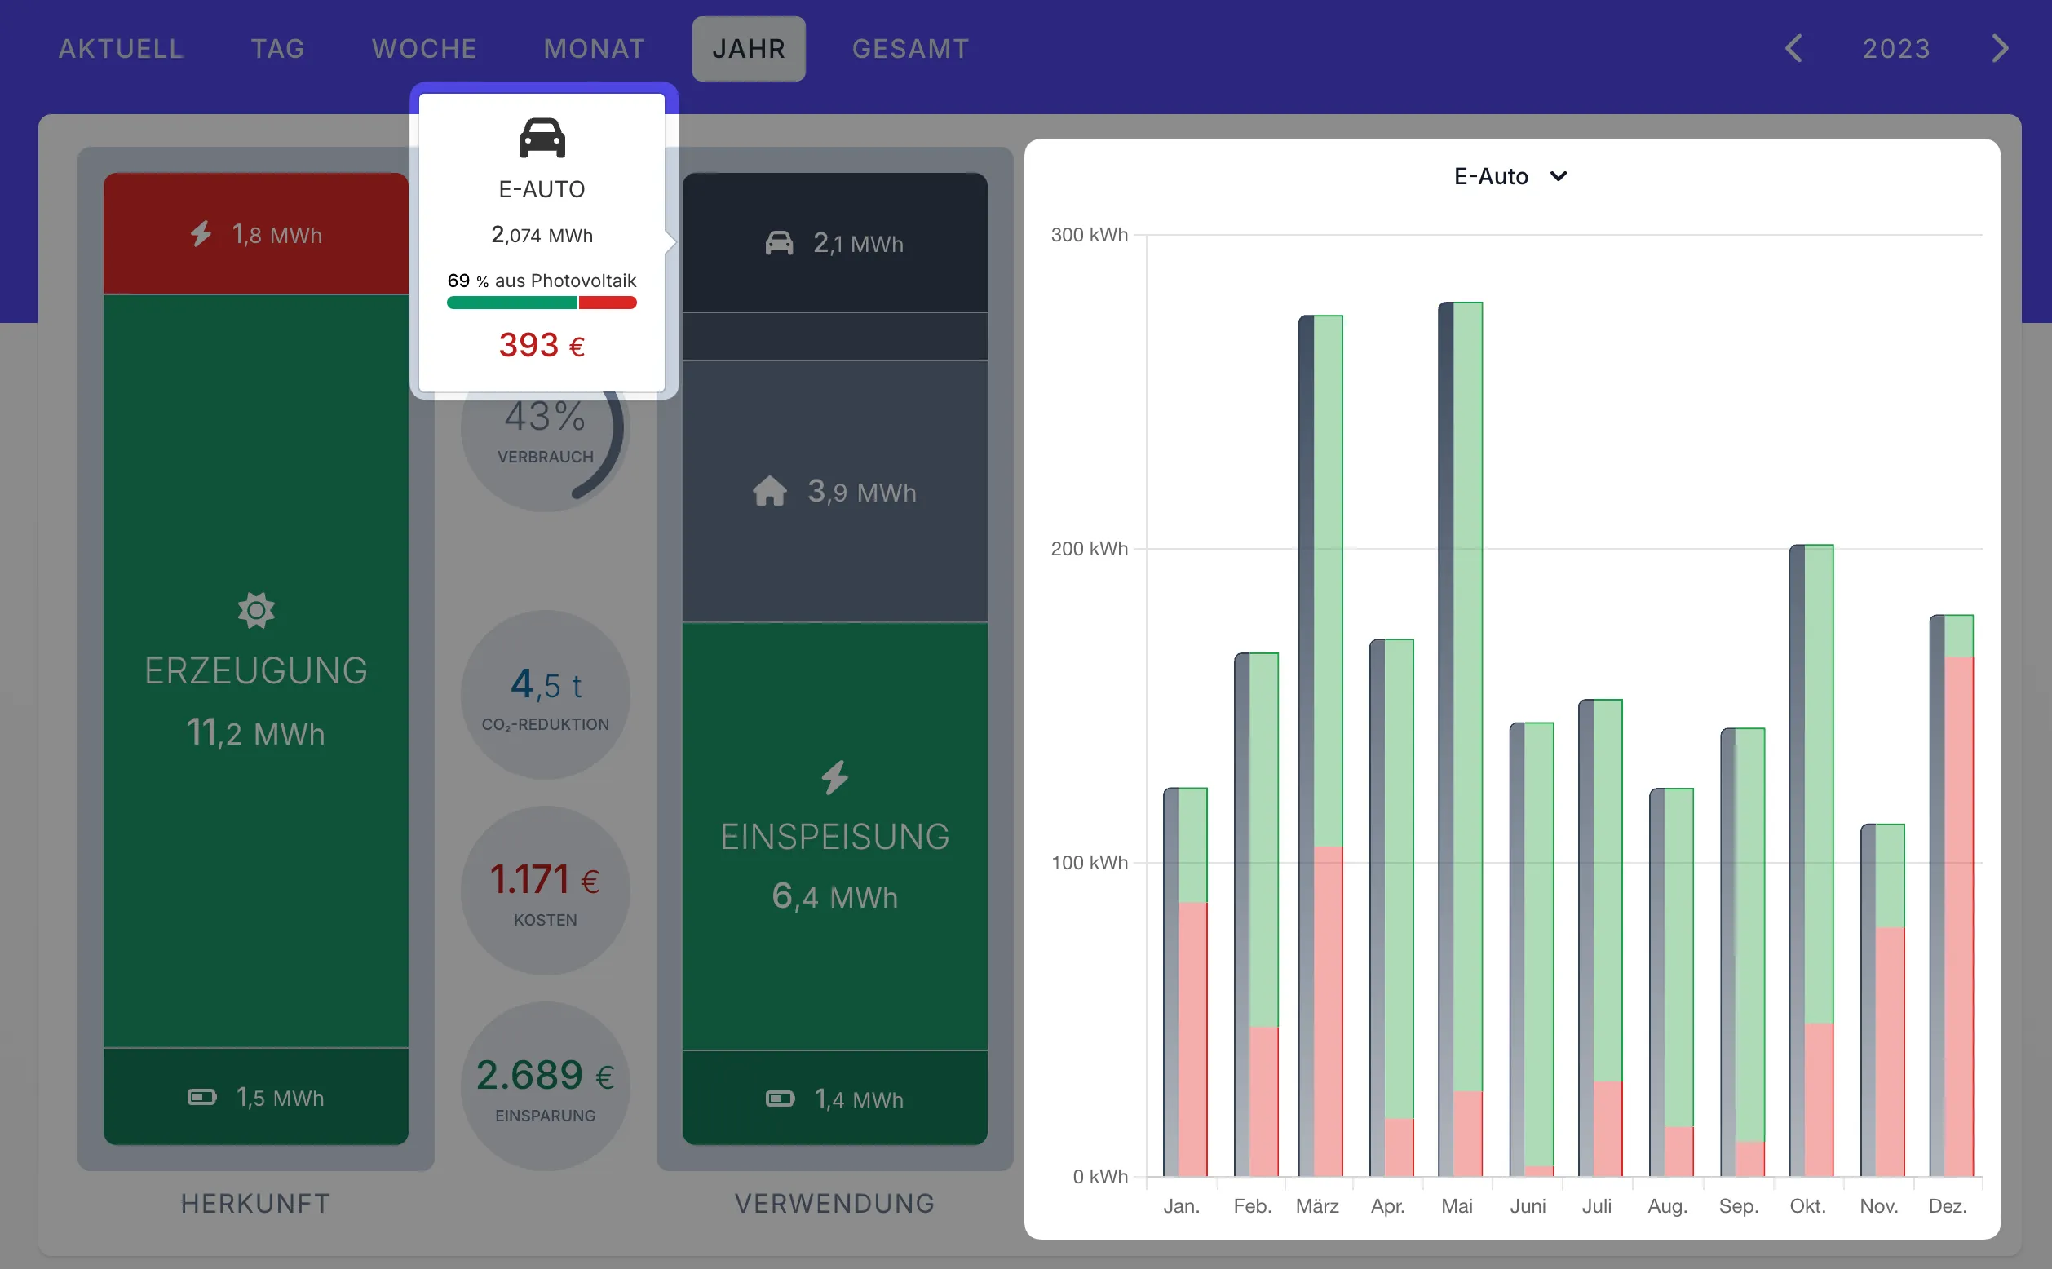Click the 200 kWh axis label

coord(1090,549)
